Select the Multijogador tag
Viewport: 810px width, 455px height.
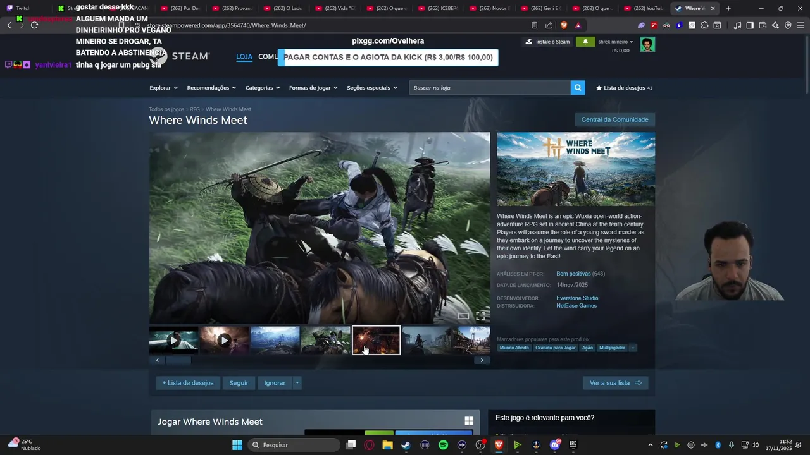tap(612, 348)
